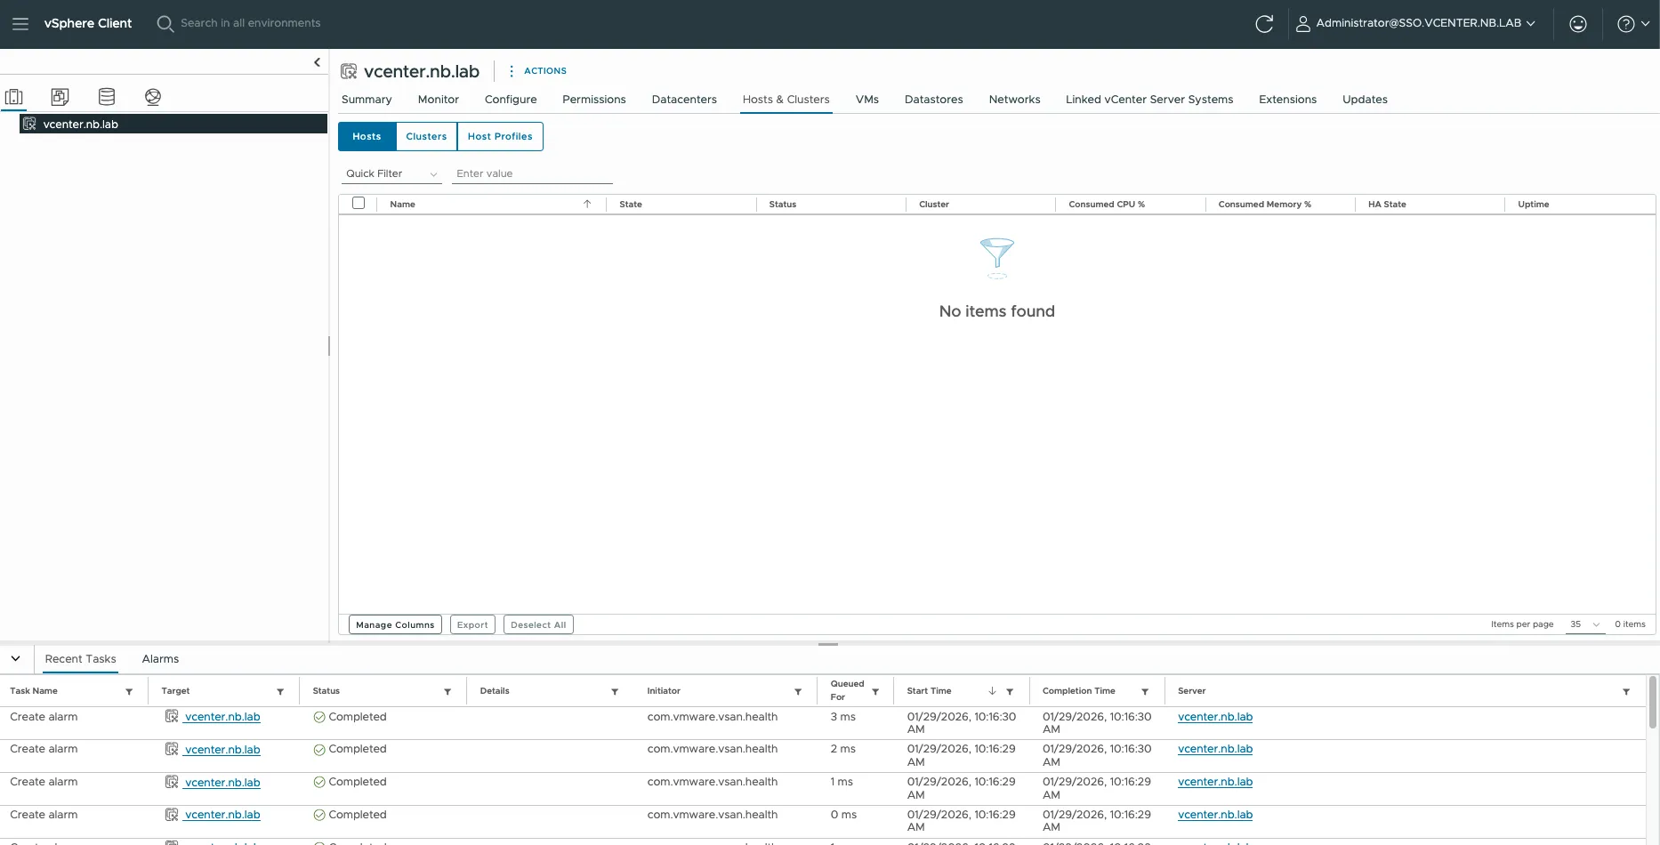
Task: Open the Datastores tab
Action: [934, 100]
